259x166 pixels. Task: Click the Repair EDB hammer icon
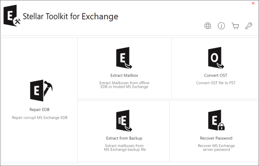click(41, 90)
